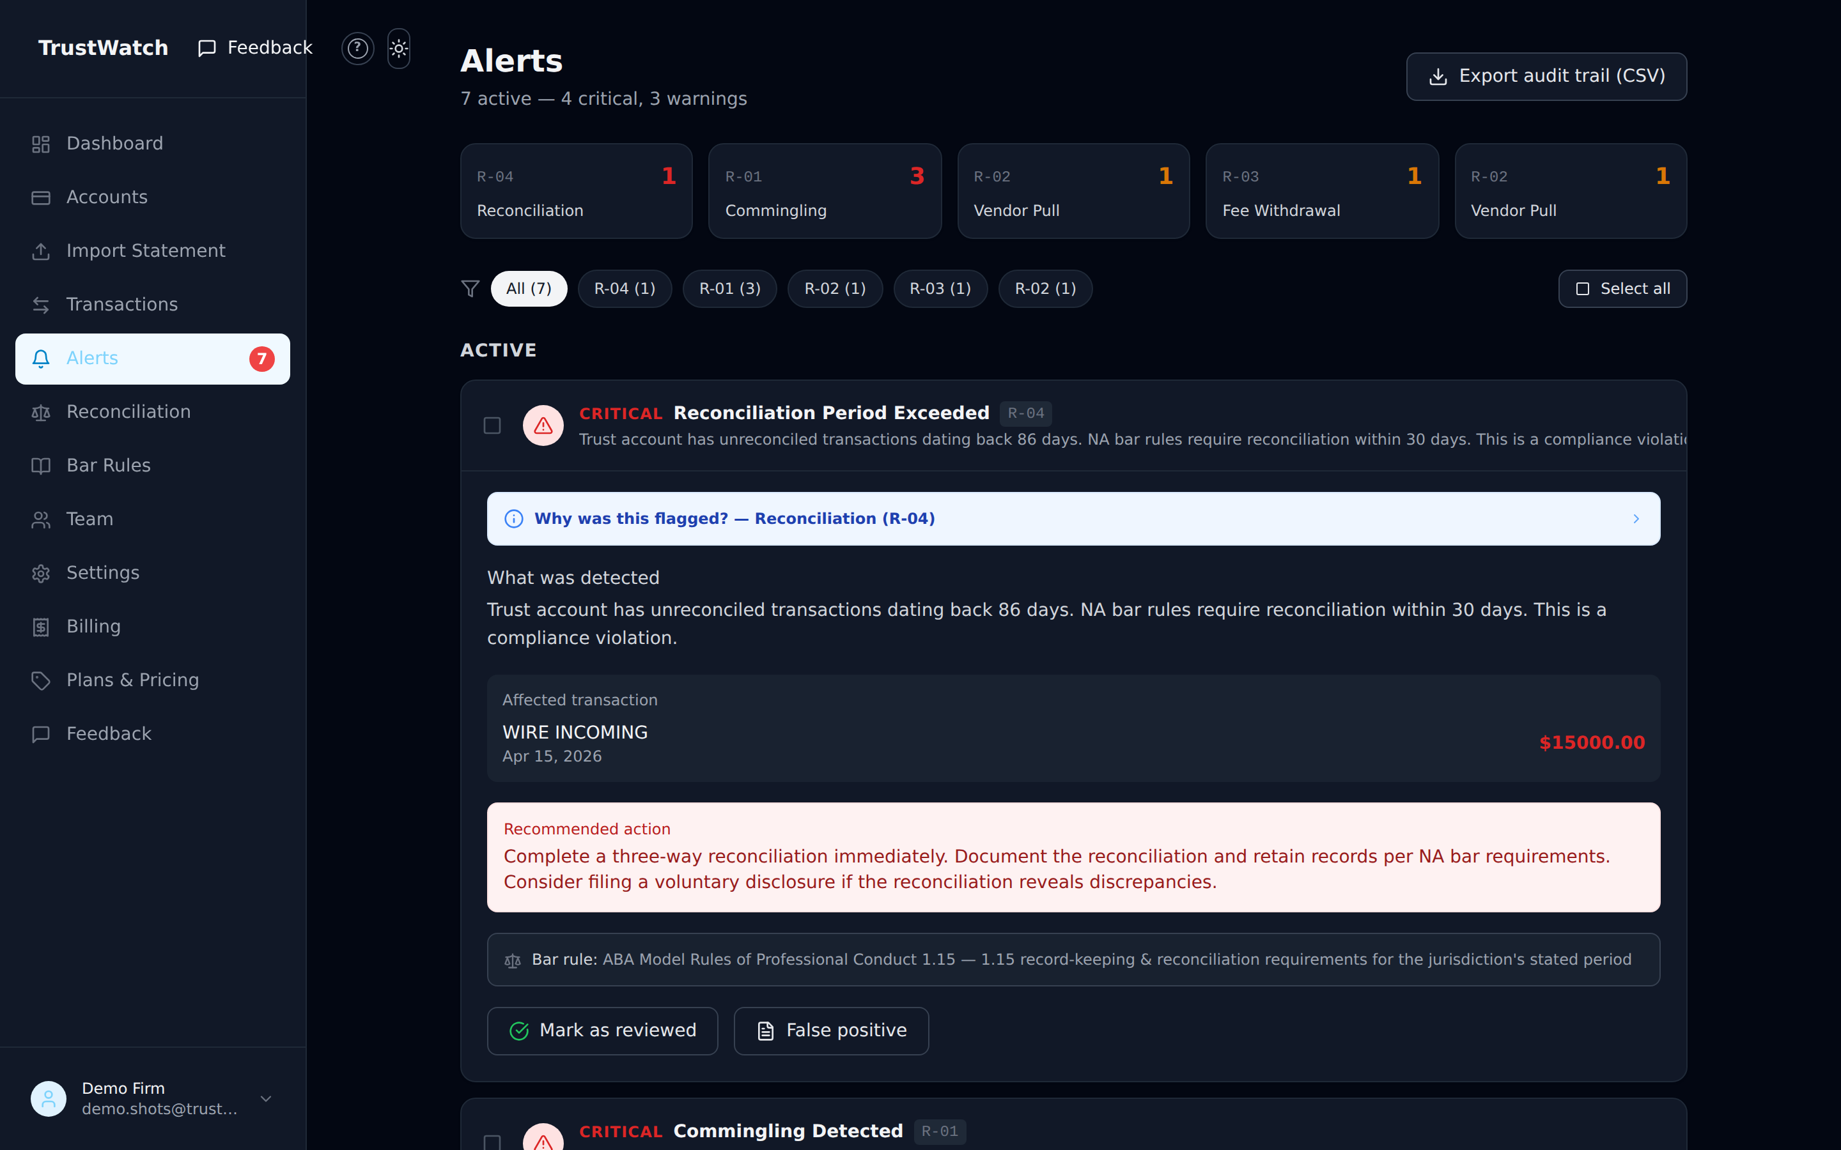The image size is (1841, 1150).
Task: Open the R-01 Commingling summary card
Action: (825, 191)
